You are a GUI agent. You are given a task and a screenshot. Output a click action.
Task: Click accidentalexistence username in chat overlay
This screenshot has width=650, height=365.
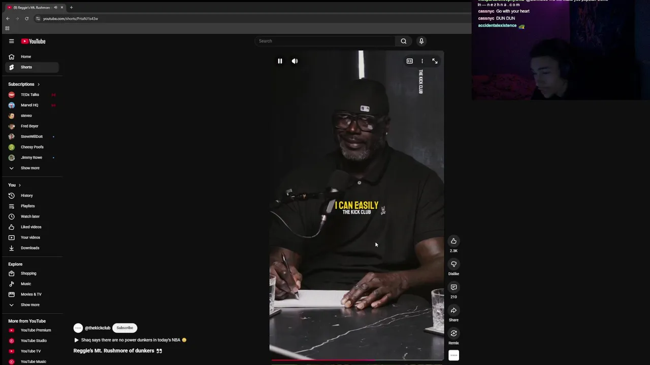[497, 25]
